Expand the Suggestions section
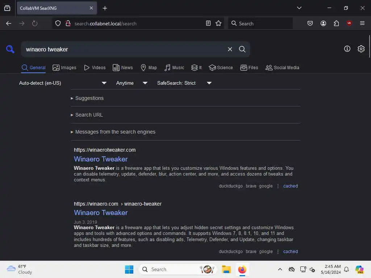 [x=87, y=98]
